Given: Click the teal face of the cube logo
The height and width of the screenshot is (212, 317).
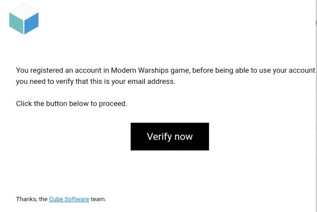Looking at the screenshot, I should [16, 23].
